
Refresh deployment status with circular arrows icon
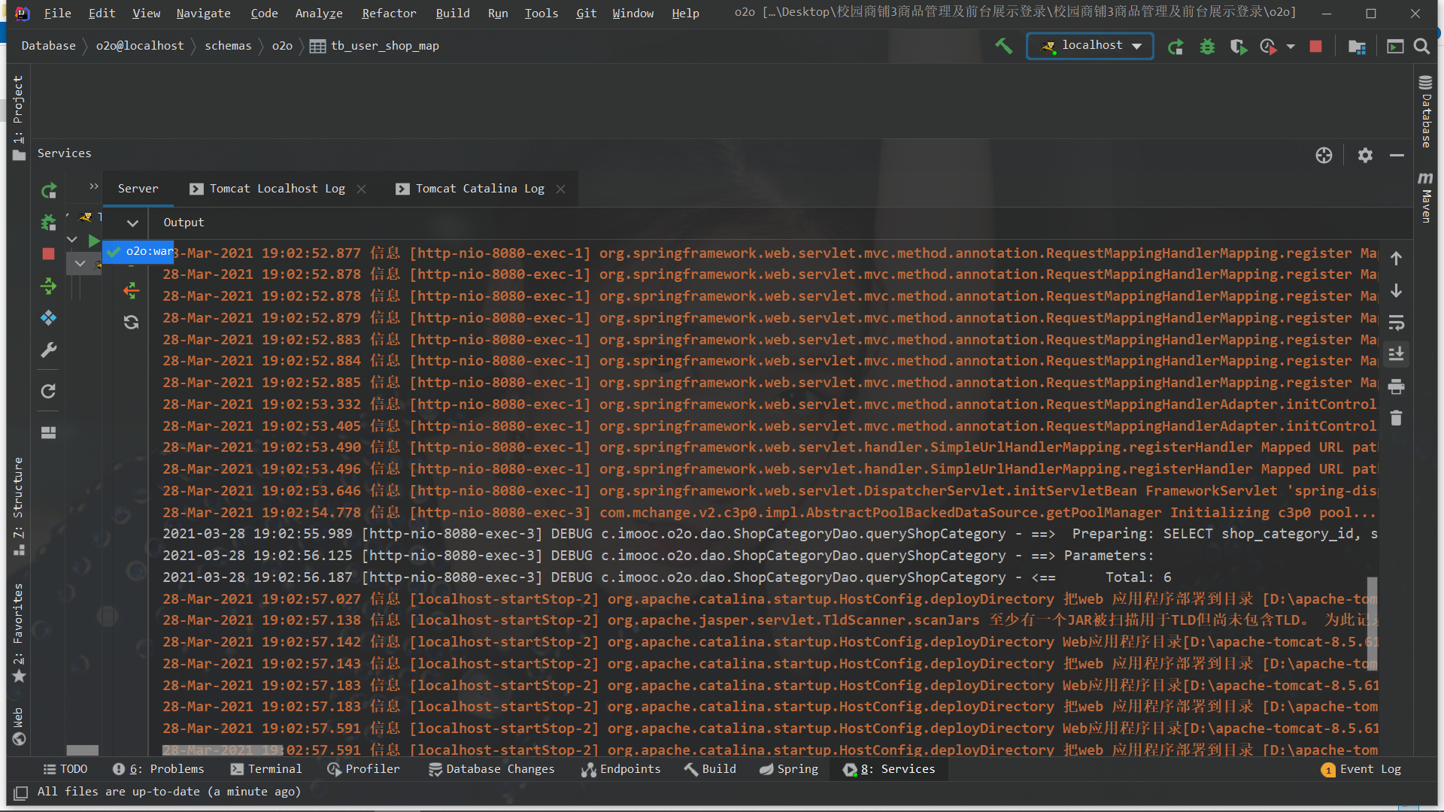[x=132, y=322]
